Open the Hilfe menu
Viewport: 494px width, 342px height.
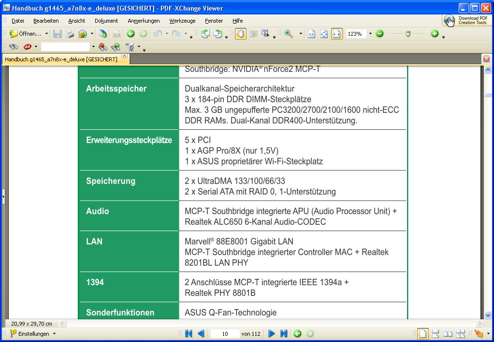pos(237,21)
